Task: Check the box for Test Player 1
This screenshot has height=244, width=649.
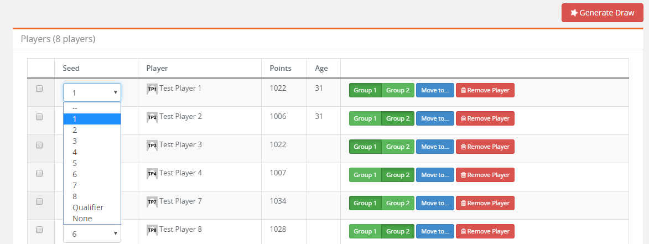Action: [x=39, y=89]
